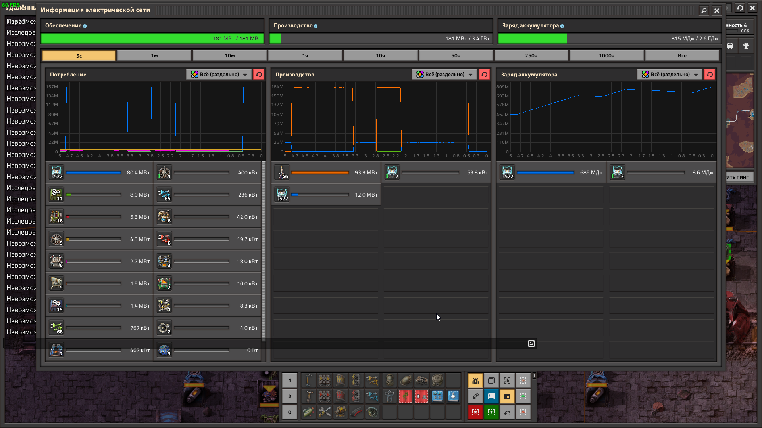
Task: Select the yellow inserter in quickbar row 1
Action: (x=372, y=380)
